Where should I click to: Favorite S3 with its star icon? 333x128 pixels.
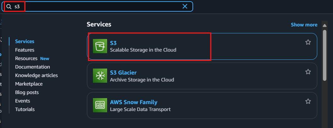[x=308, y=42]
